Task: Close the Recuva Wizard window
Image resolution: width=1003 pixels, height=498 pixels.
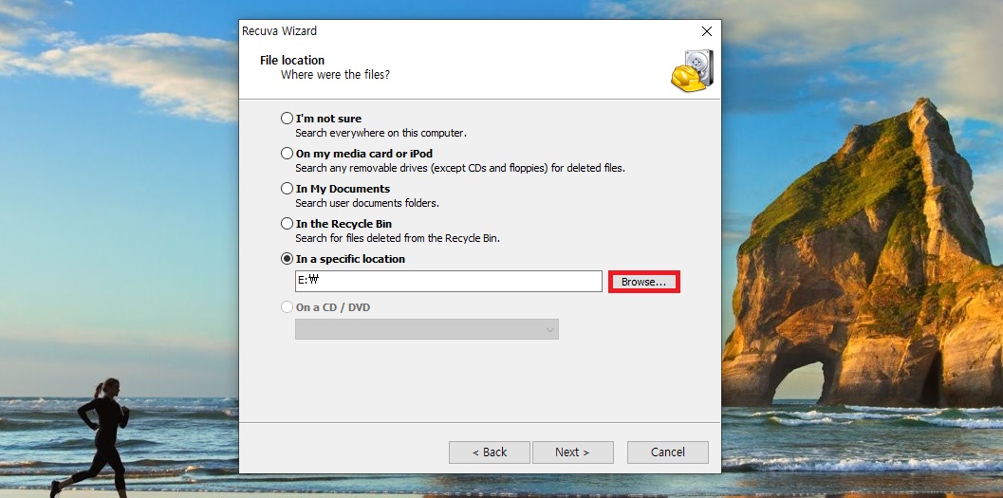Action: (x=707, y=31)
